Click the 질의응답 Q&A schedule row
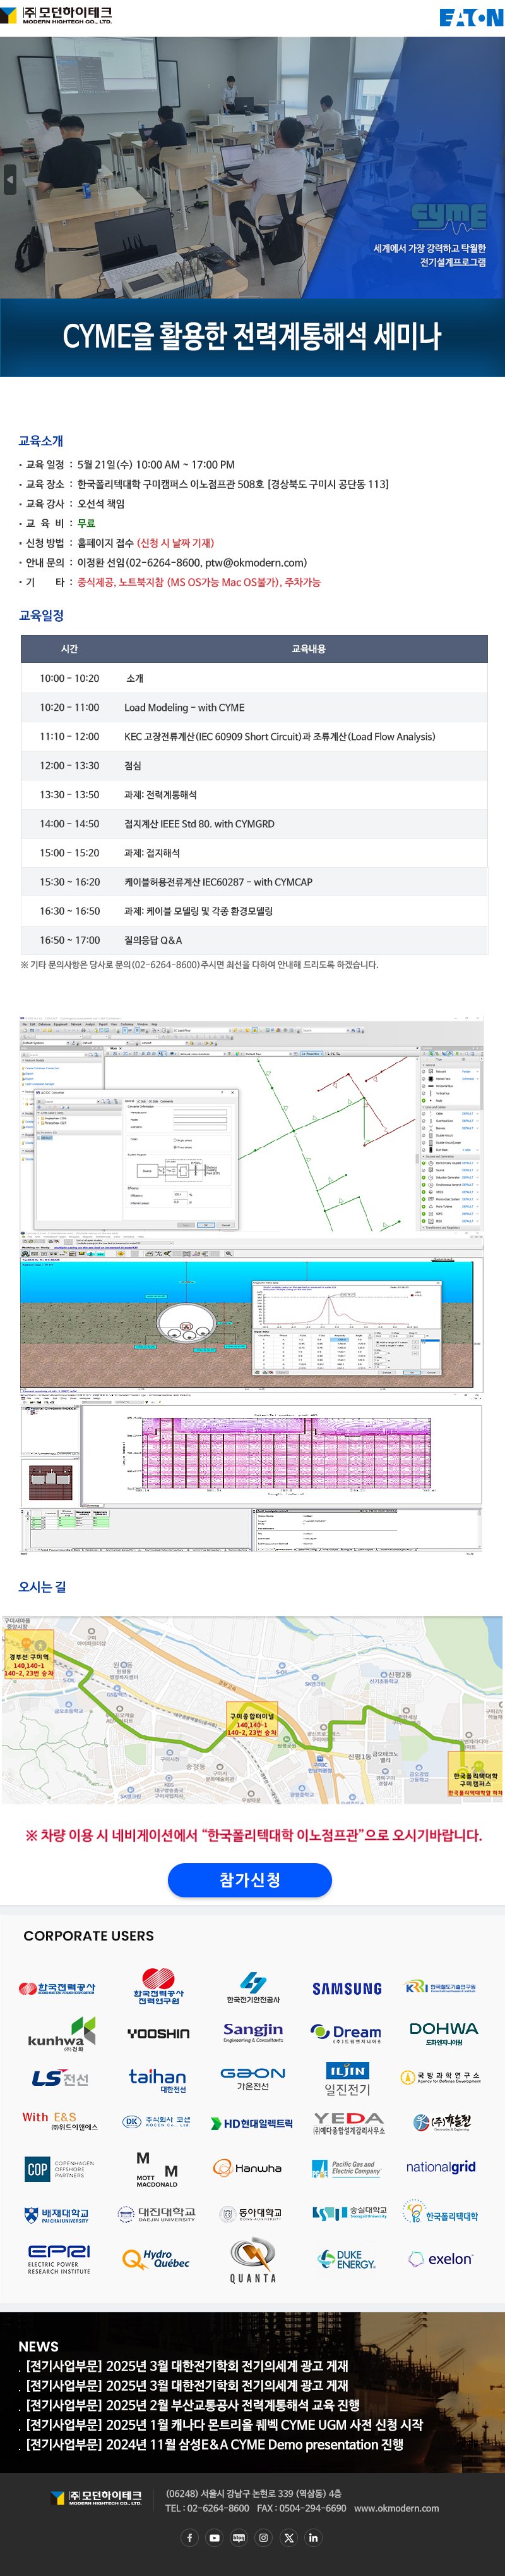 coord(254,940)
